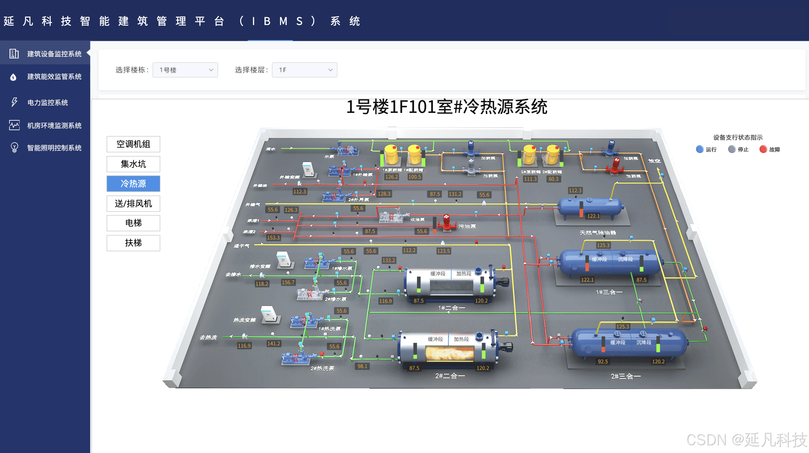The height and width of the screenshot is (453, 809).
Task: Open the 选择楼栋 building dropdown
Action: pyautogui.click(x=185, y=70)
